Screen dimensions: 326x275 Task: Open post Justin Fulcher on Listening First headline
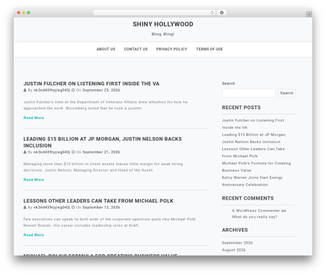click(x=91, y=84)
